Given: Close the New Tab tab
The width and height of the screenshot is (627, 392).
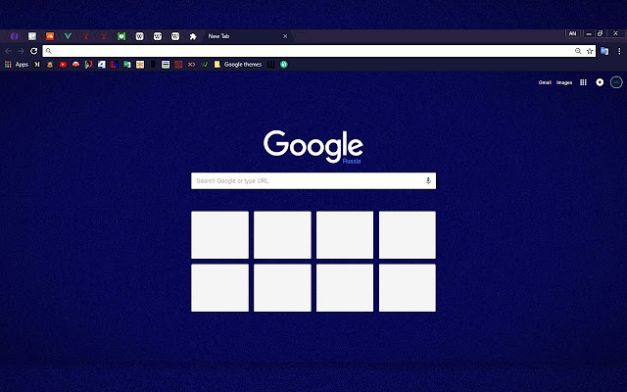Looking at the screenshot, I should [285, 36].
